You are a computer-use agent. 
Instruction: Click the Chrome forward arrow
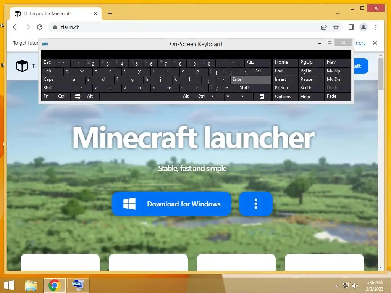pyautogui.click(x=27, y=27)
